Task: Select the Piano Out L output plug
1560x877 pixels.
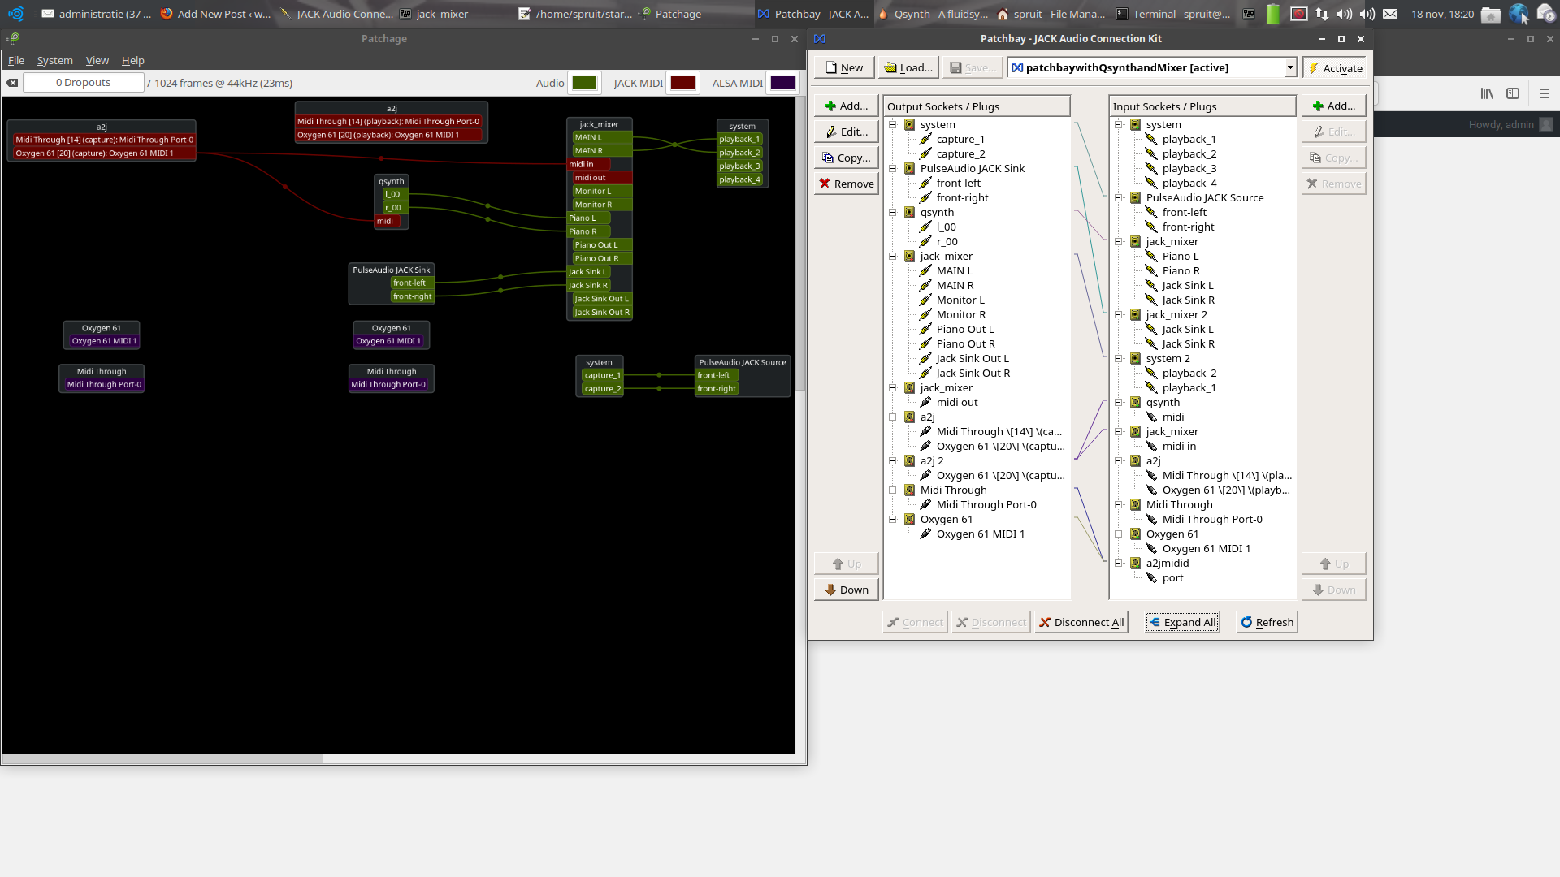Action: (964, 330)
